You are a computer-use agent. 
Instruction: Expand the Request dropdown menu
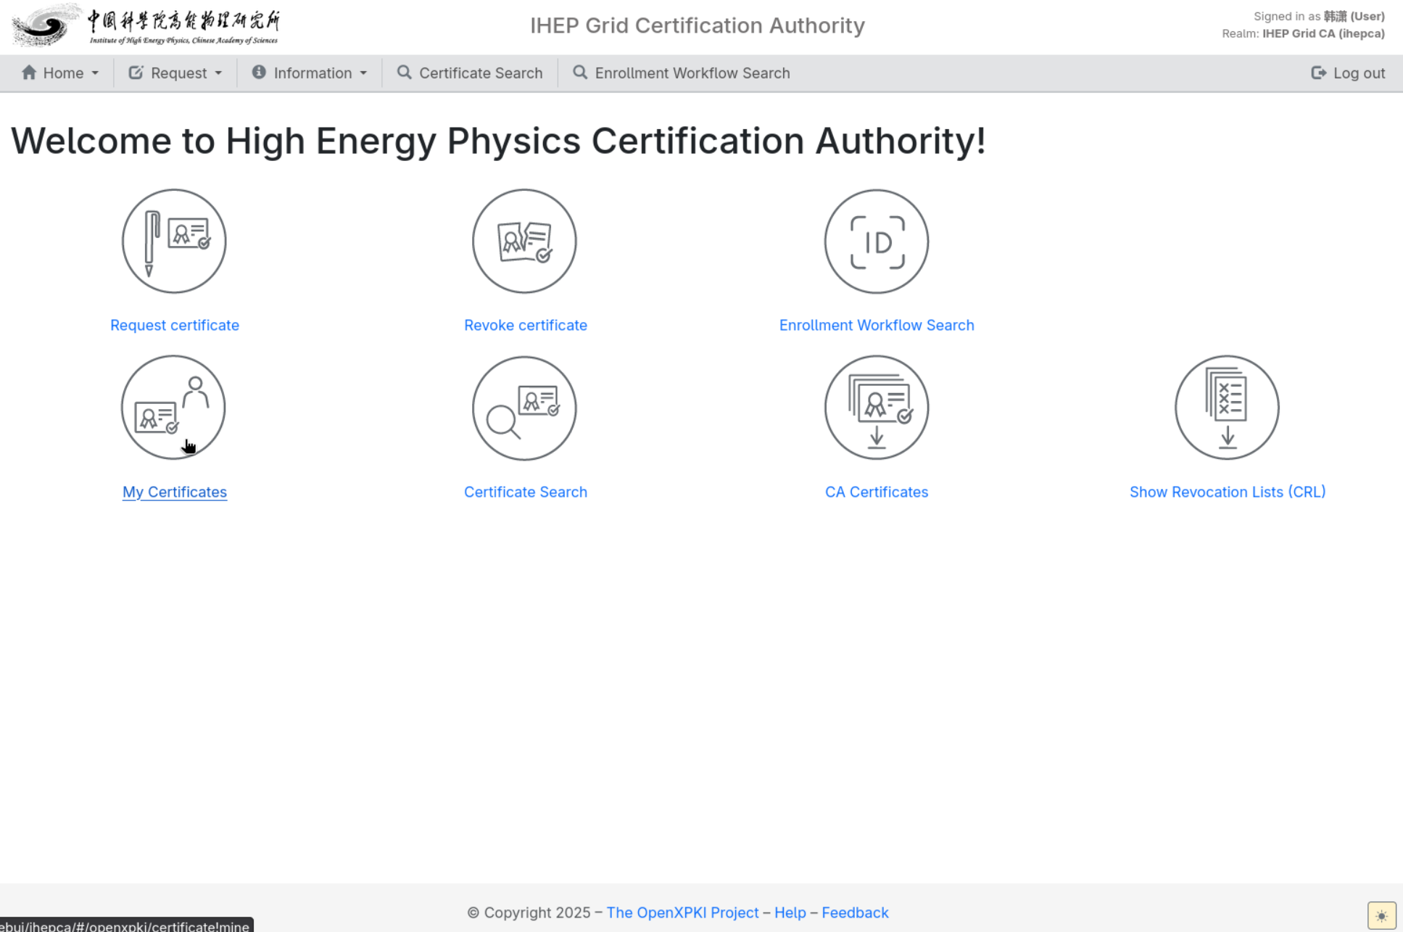tap(175, 73)
